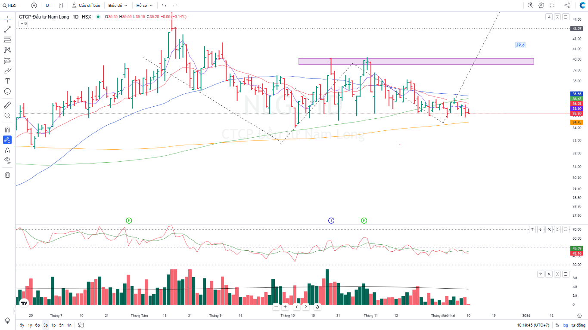Image resolution: width=588 pixels, height=330 pixels.
Task: Click the NLG symbol search
Action: pyautogui.click(x=11, y=5)
